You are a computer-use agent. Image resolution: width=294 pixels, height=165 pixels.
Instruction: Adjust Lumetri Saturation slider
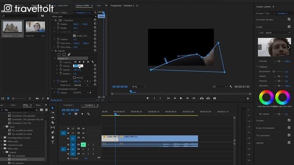click(x=279, y=86)
